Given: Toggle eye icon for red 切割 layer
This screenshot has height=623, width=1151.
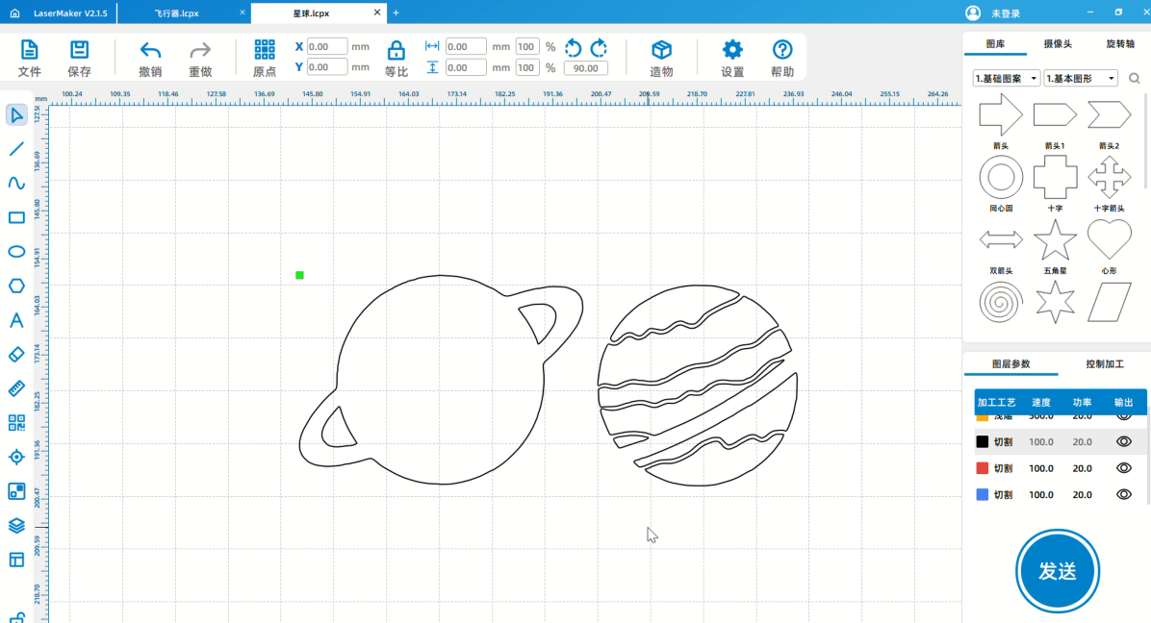Looking at the screenshot, I should click(1123, 468).
